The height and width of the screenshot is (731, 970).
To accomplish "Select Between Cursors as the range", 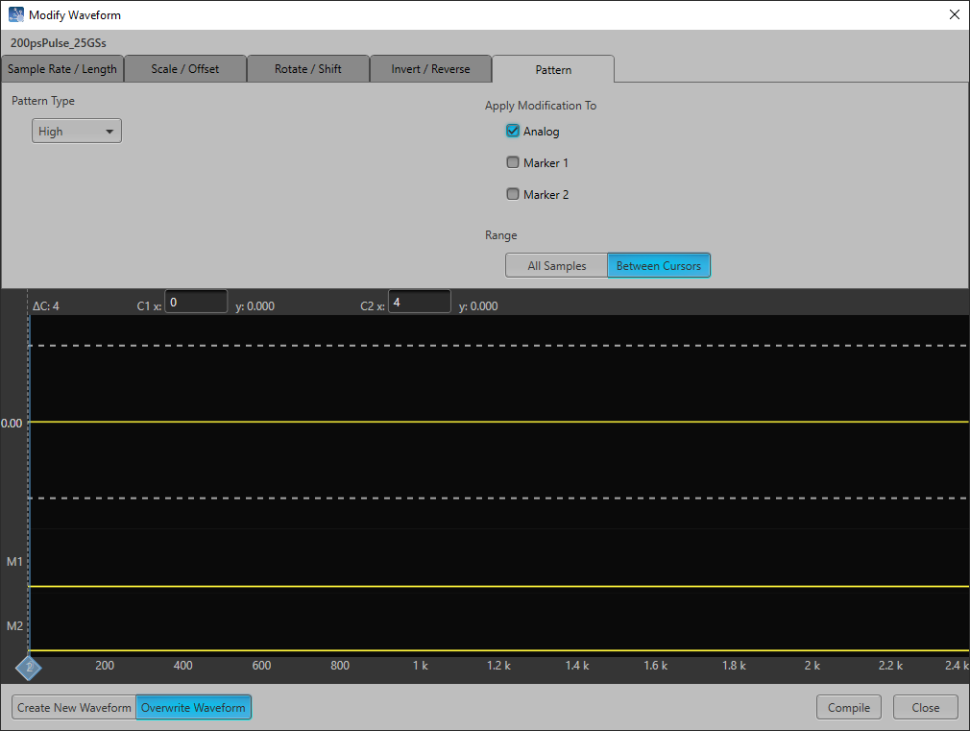I will click(659, 264).
